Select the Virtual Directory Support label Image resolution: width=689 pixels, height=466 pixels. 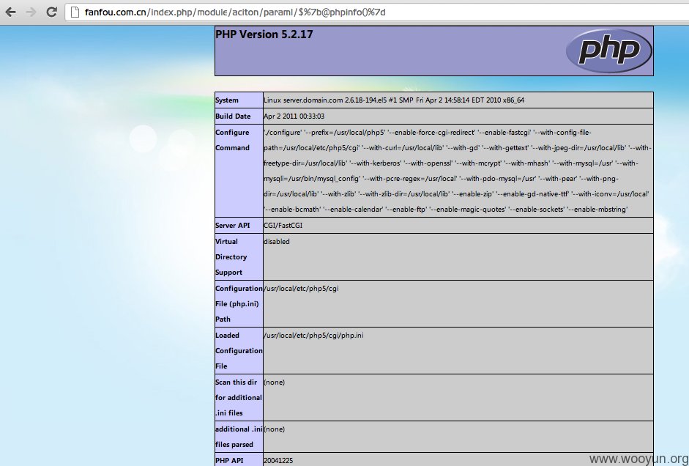click(231, 256)
